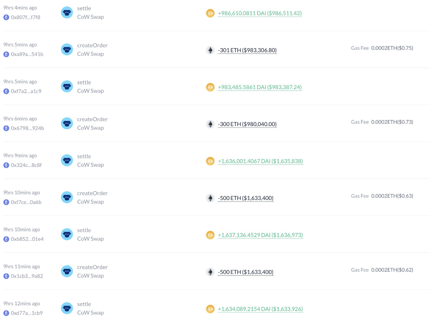Open transaction hash 0x1cb3...9a82
The height and width of the screenshot is (320, 430).
click(27, 276)
